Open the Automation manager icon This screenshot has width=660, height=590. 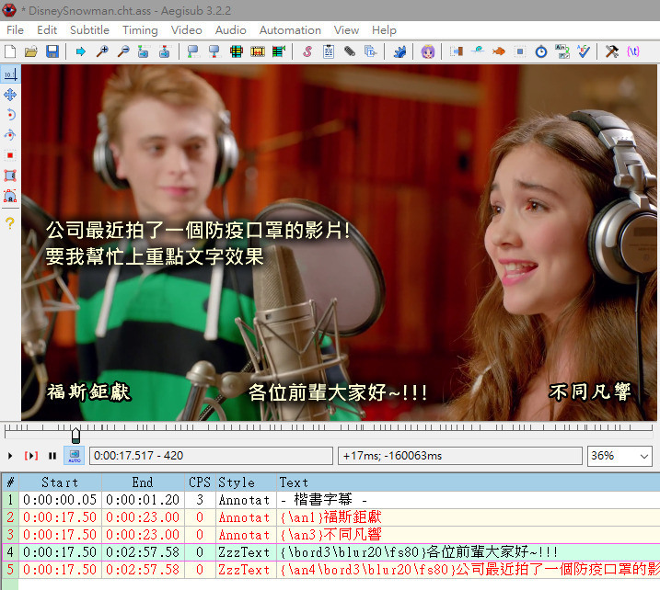click(399, 51)
